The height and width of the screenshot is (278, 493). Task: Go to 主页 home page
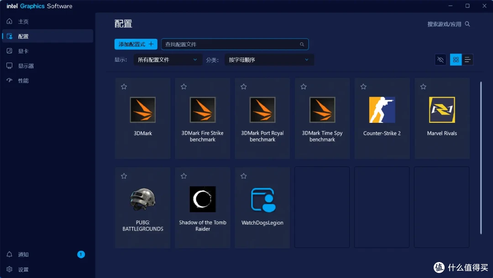[48, 21]
